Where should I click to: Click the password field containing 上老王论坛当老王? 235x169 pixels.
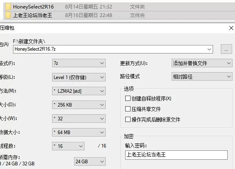[x=176, y=155]
